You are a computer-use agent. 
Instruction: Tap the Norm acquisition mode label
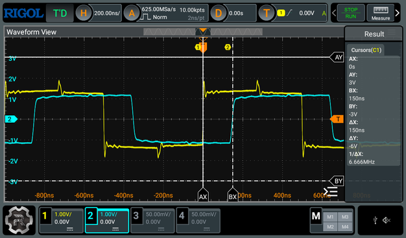pos(160,17)
